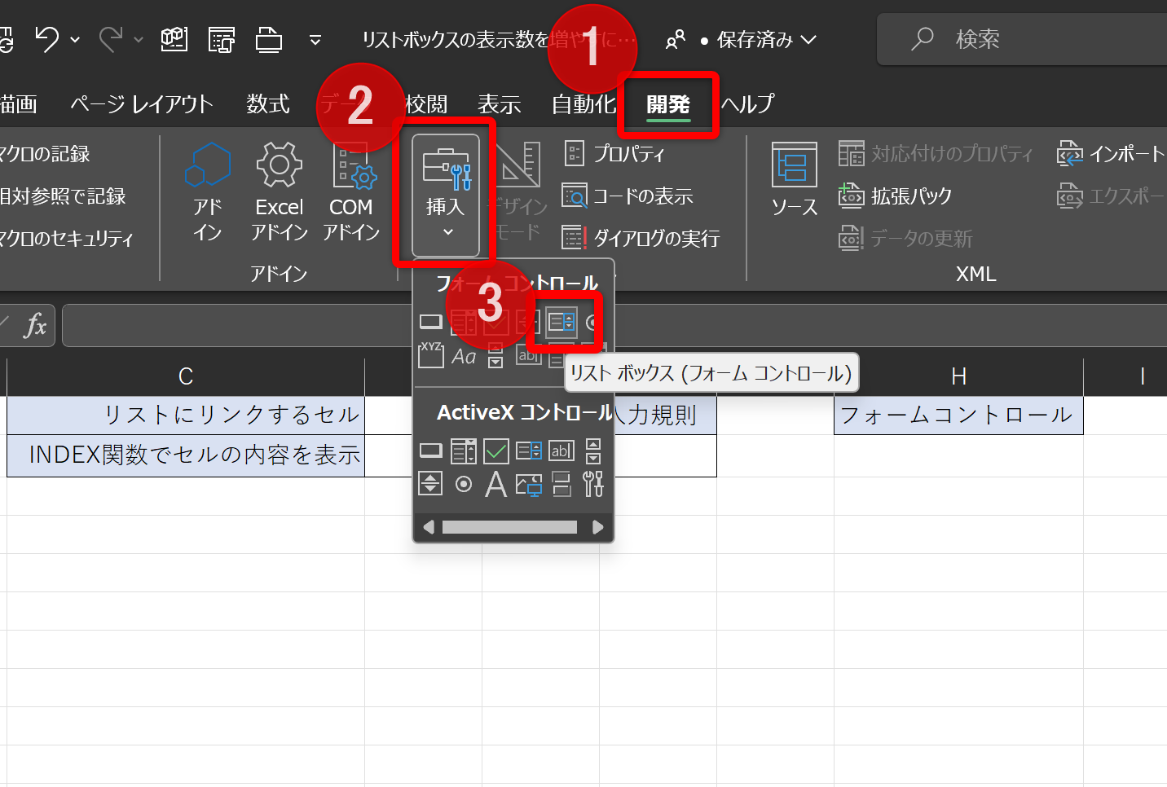The height and width of the screenshot is (787, 1167).
Task: Select the ActiveX Text Box control
Action: [561, 451]
